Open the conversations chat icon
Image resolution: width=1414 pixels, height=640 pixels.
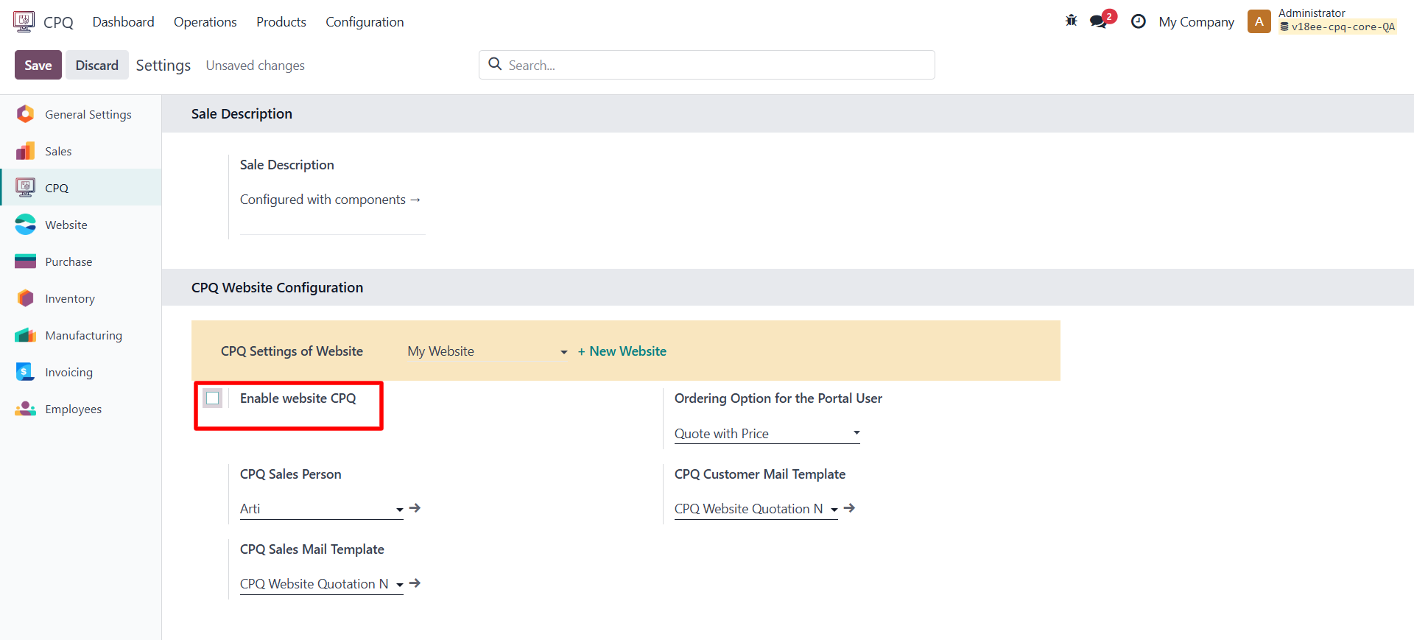[1100, 21]
